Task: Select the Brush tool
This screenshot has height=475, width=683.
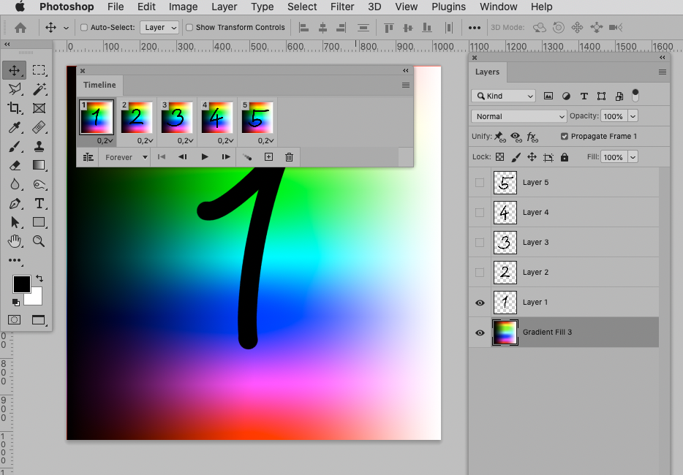Action: point(15,146)
